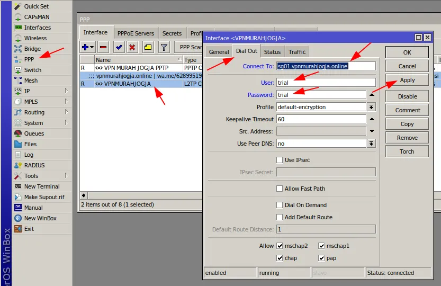Click Exit in the sidebar
Image resolution: width=441 pixels, height=286 pixels.
coord(29,229)
